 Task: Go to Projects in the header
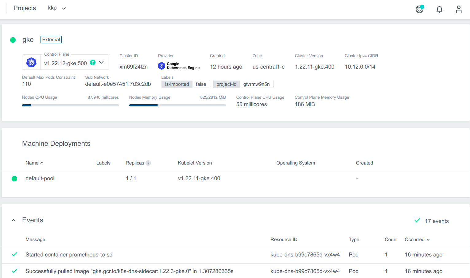(25, 8)
